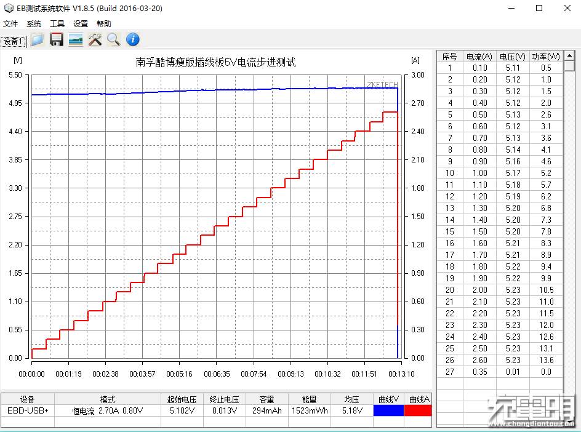The width and height of the screenshot is (581, 432).
Task: Open the settings tools icon
Action: [x=95, y=39]
